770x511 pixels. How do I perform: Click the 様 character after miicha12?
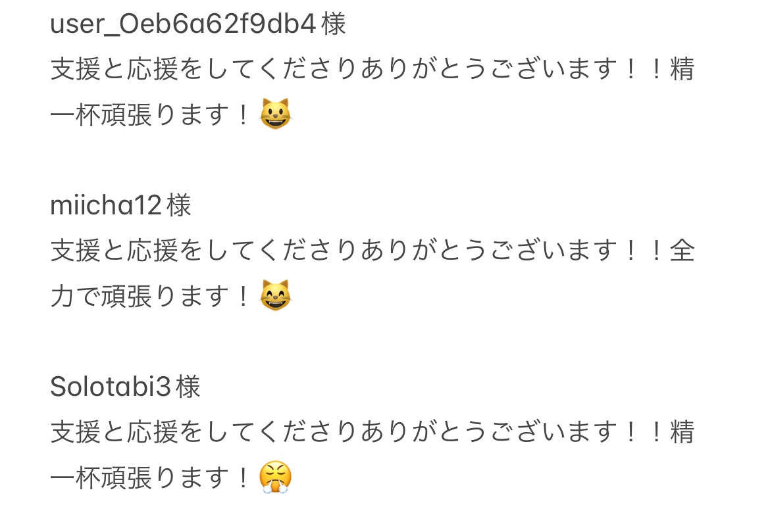pos(179,205)
